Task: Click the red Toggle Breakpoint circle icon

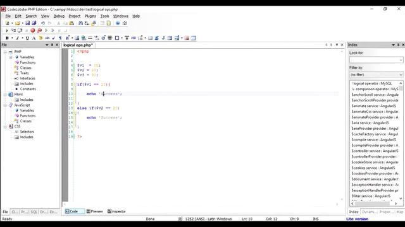Action: click(x=33, y=31)
